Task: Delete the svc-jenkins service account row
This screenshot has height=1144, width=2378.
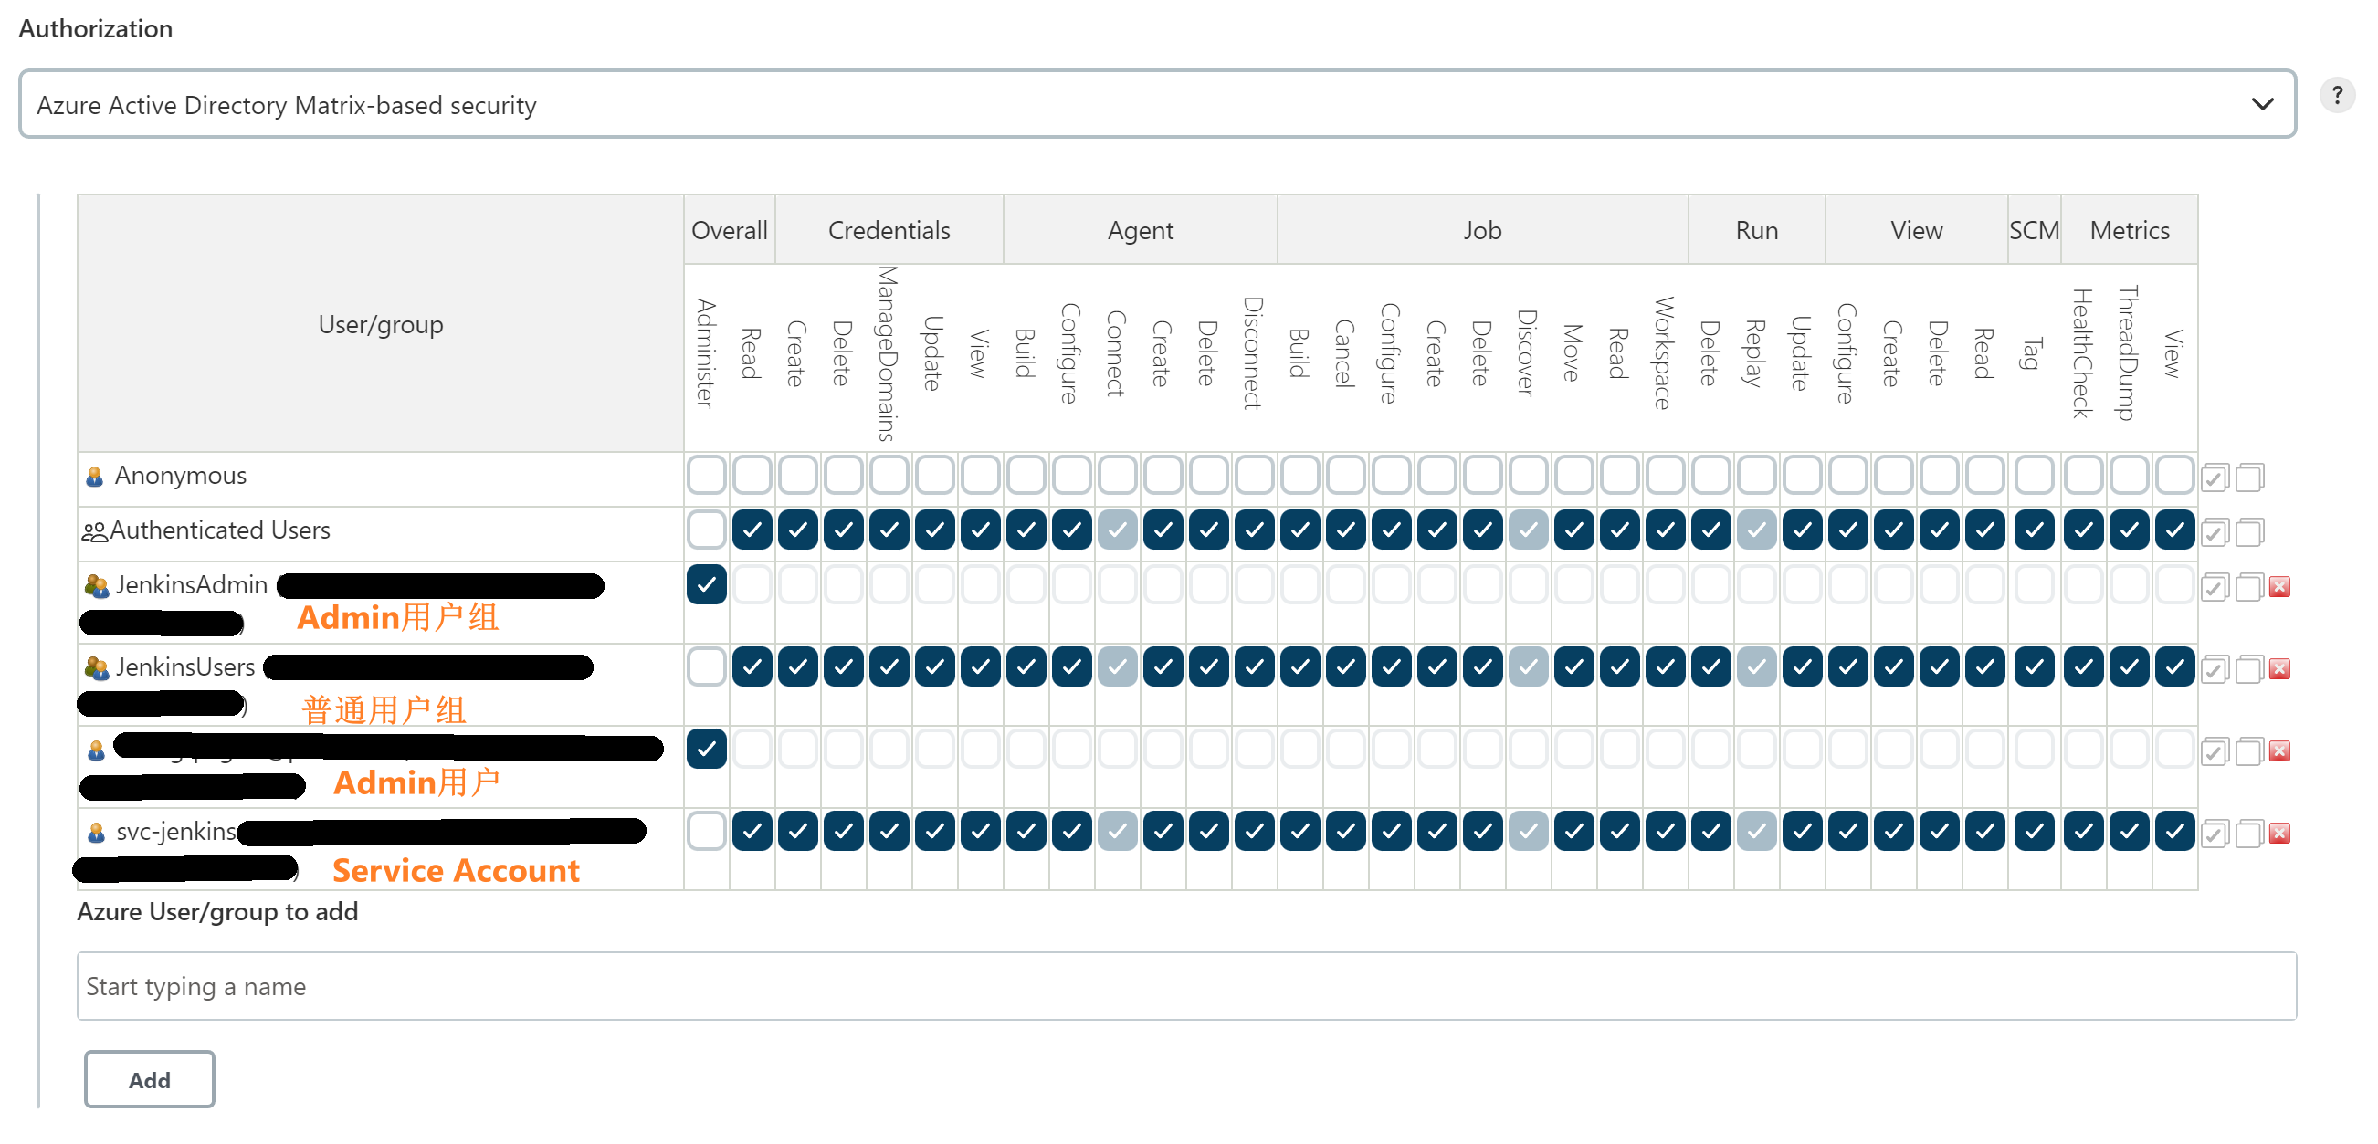Action: coord(2279,832)
